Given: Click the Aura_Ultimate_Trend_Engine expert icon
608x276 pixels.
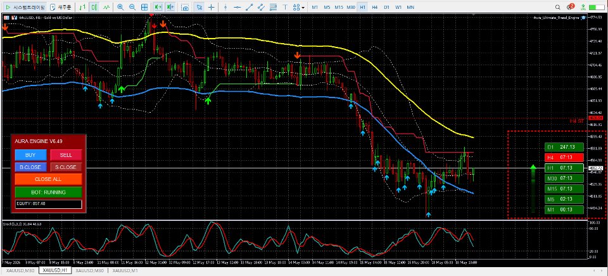Looking at the screenshot, I should tap(583, 18).
